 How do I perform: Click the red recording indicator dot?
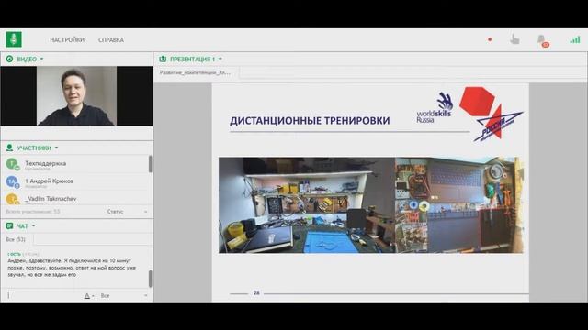pos(490,39)
